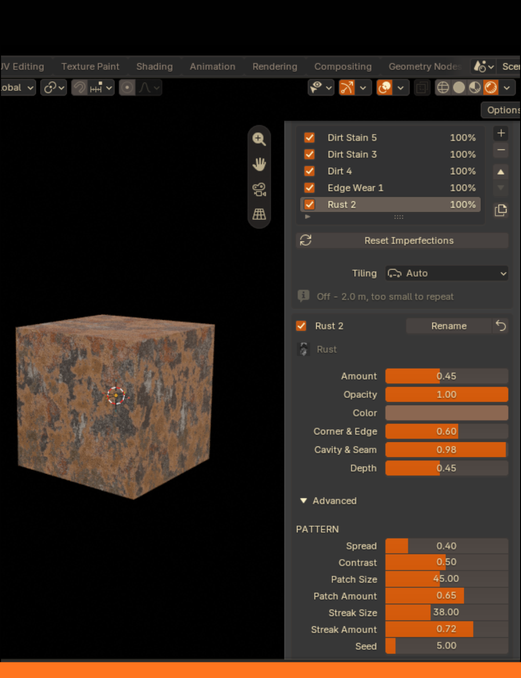Disable the Dirt Stain 3 checkbox
The image size is (521, 678).
(309, 154)
